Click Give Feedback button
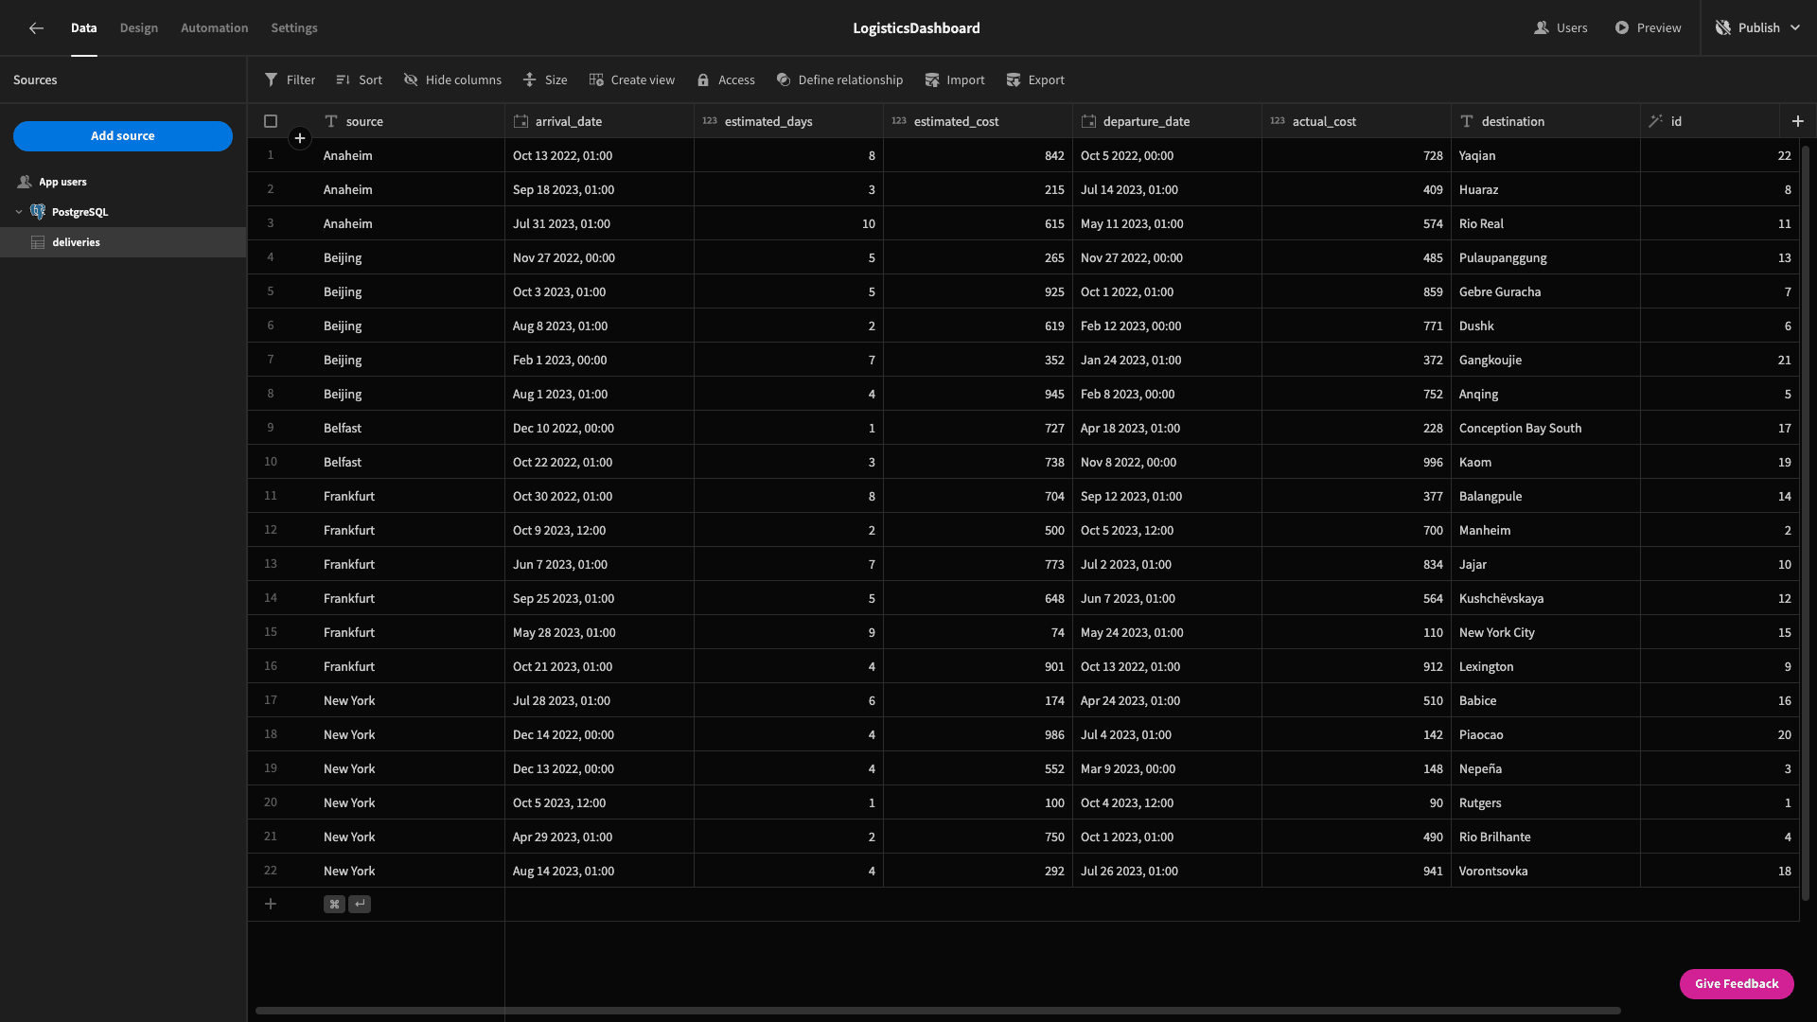The image size is (1817, 1022). tap(1737, 984)
